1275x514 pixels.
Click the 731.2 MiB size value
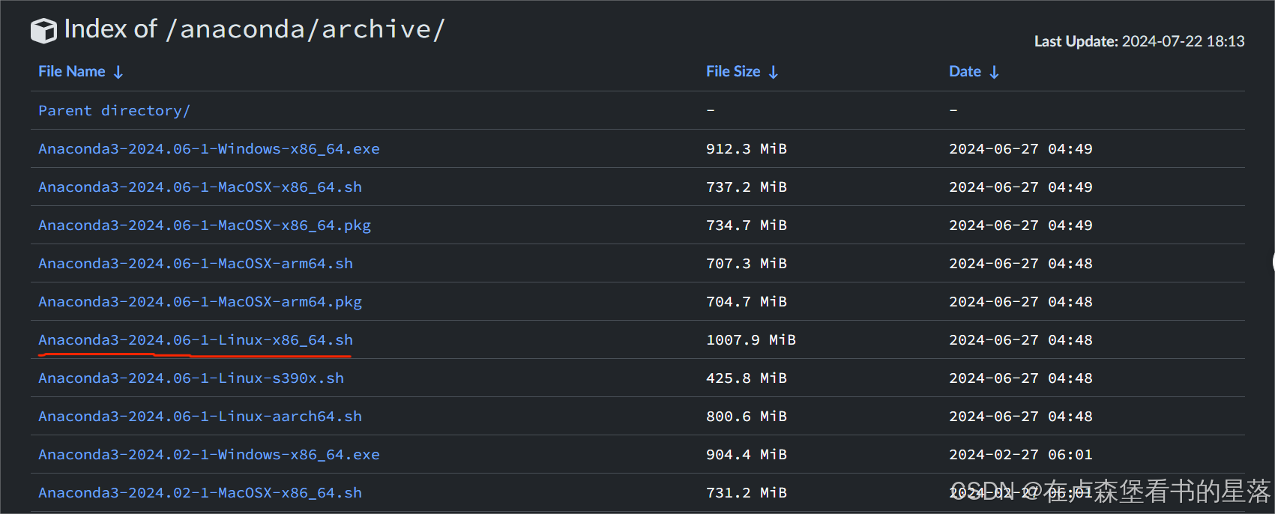tap(747, 492)
